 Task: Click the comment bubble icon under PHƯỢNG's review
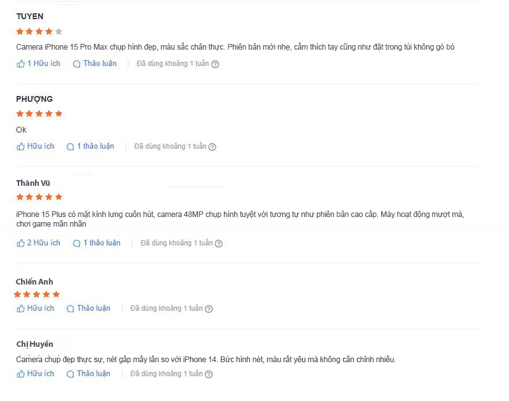point(70,146)
